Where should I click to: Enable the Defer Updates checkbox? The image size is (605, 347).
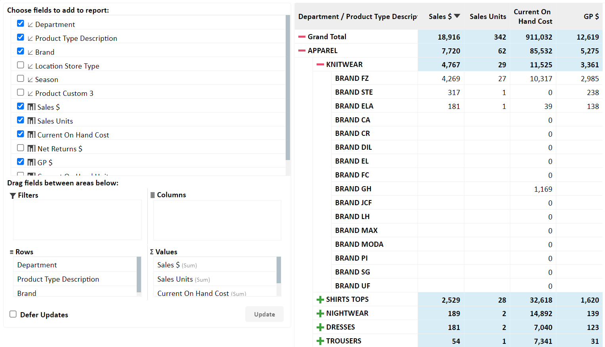point(13,314)
